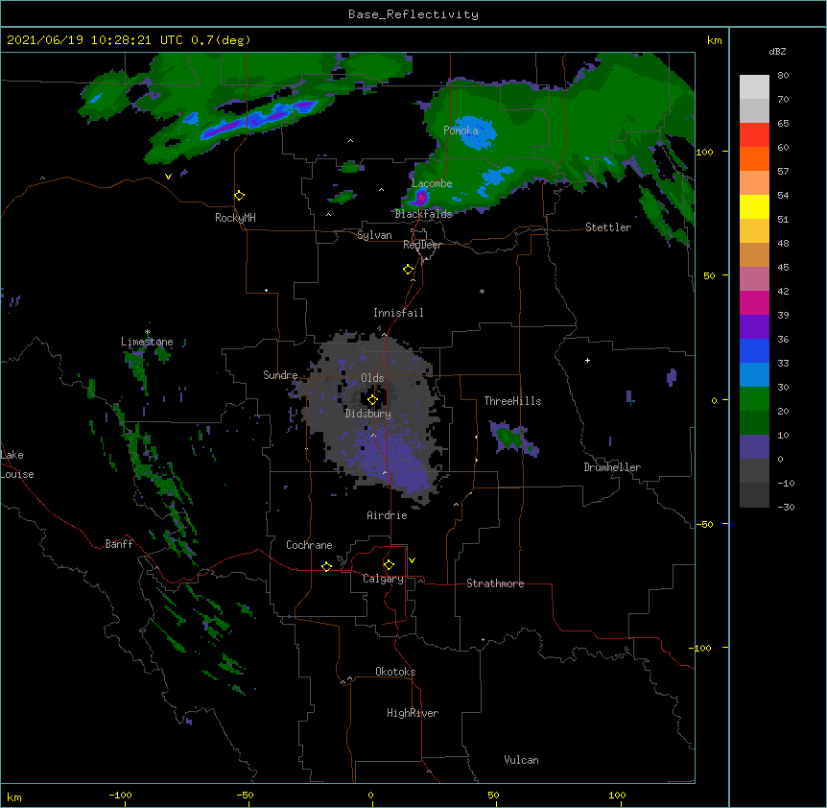
Task: Click the 50 tick on the vertical axis
Action: tap(709, 275)
